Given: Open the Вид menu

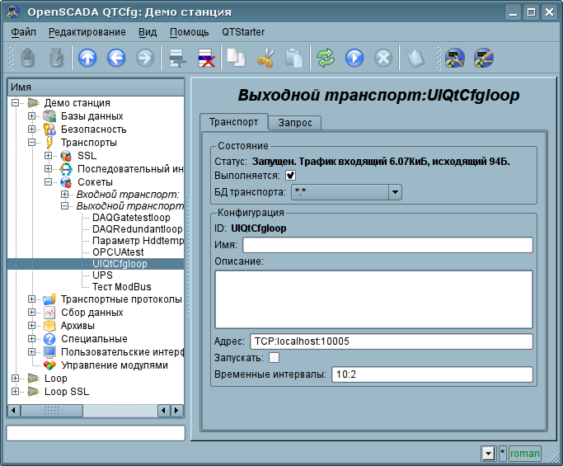Looking at the screenshot, I should pyautogui.click(x=148, y=32).
